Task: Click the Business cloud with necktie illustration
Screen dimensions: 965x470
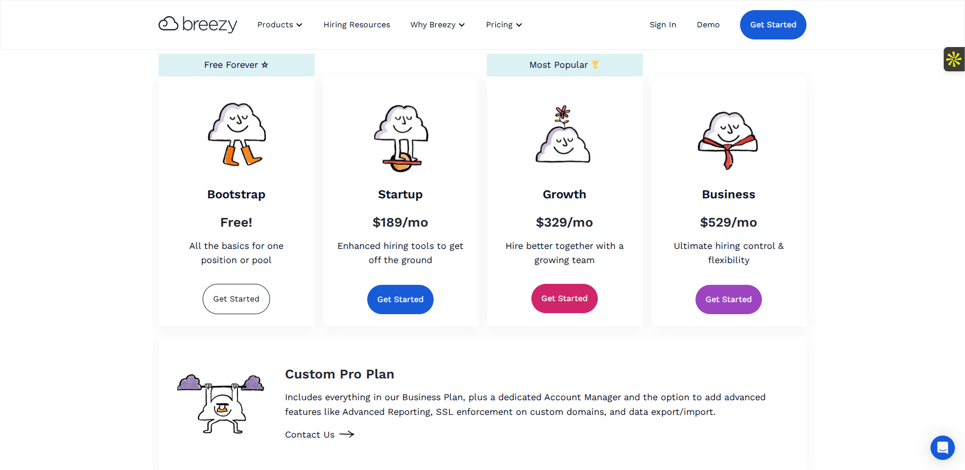Action: (728, 140)
